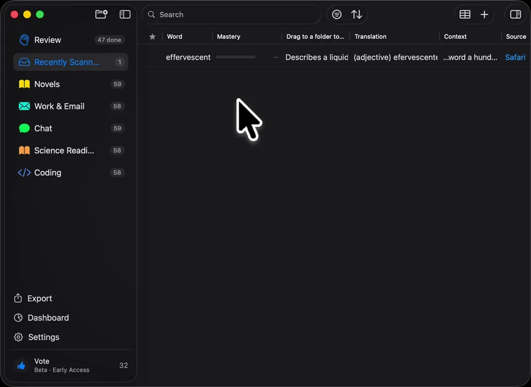This screenshot has width=531, height=387.
Task: Add a new word with plus icon
Action: (x=485, y=14)
